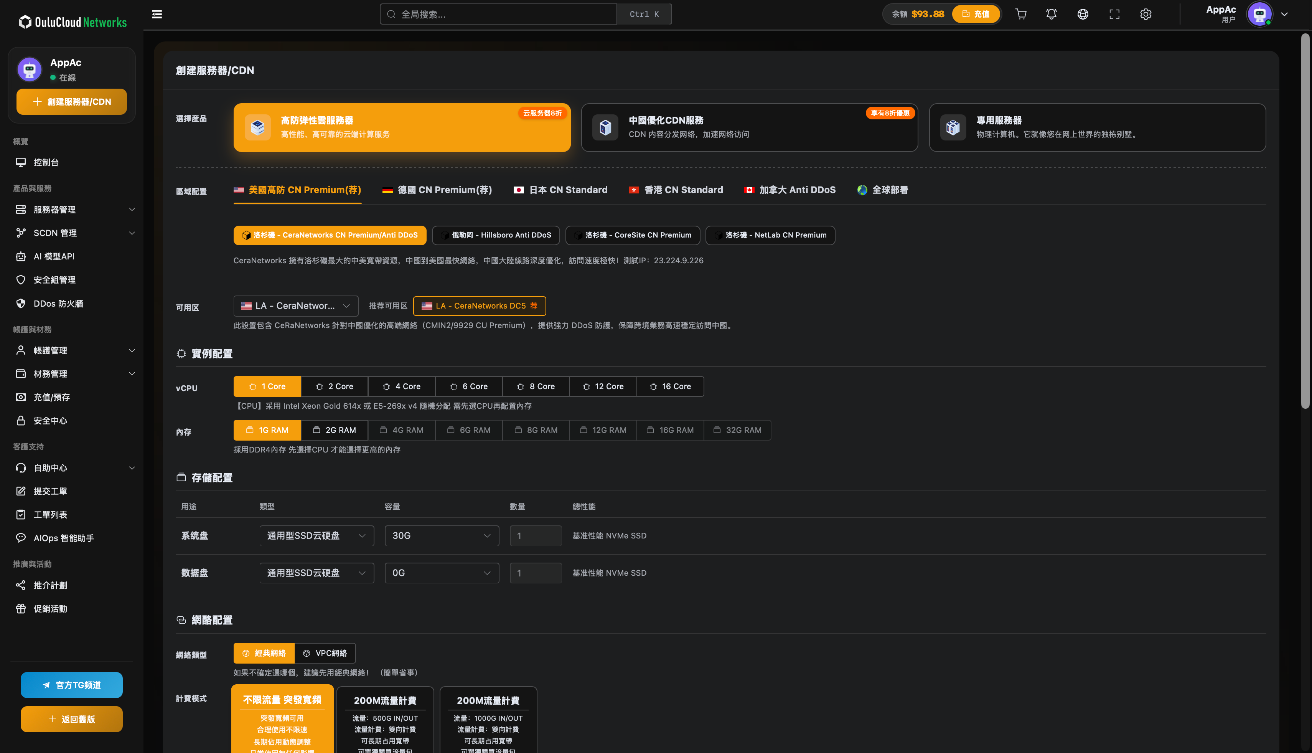Click 中國優化CDN服務 cube icon

pyautogui.click(x=605, y=127)
